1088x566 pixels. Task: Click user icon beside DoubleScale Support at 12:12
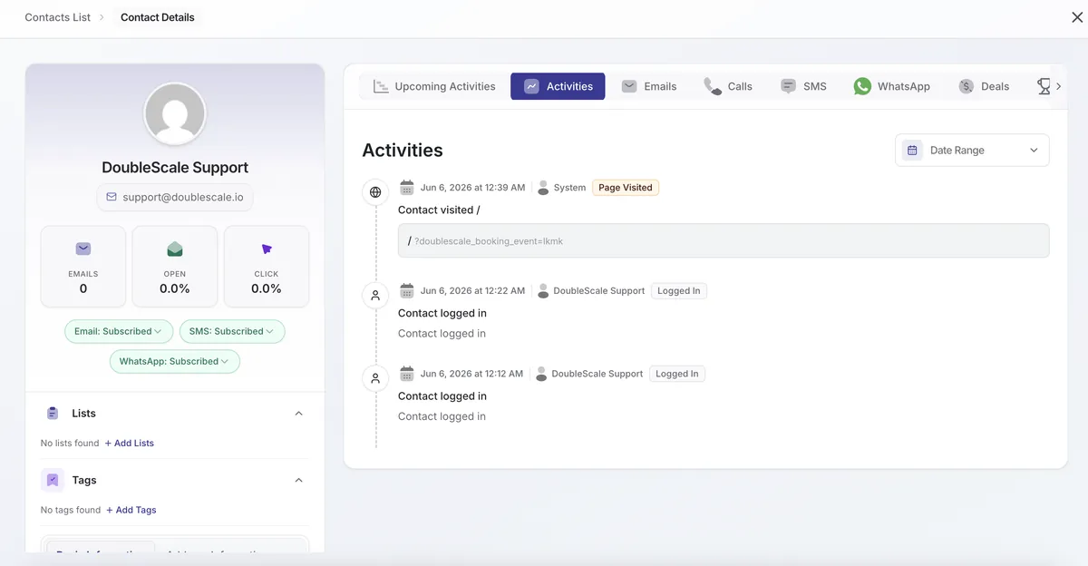coord(541,374)
